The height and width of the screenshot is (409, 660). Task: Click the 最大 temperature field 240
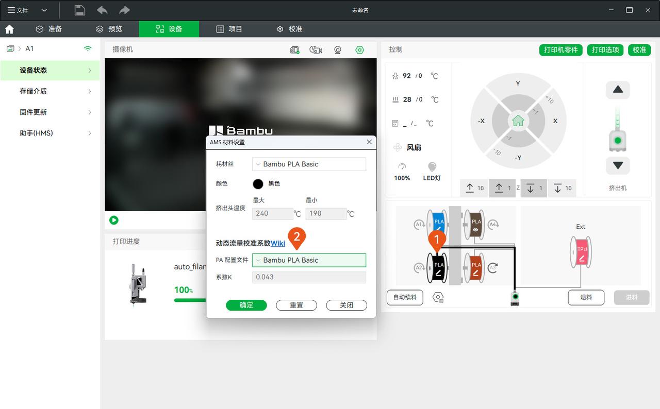click(272, 213)
